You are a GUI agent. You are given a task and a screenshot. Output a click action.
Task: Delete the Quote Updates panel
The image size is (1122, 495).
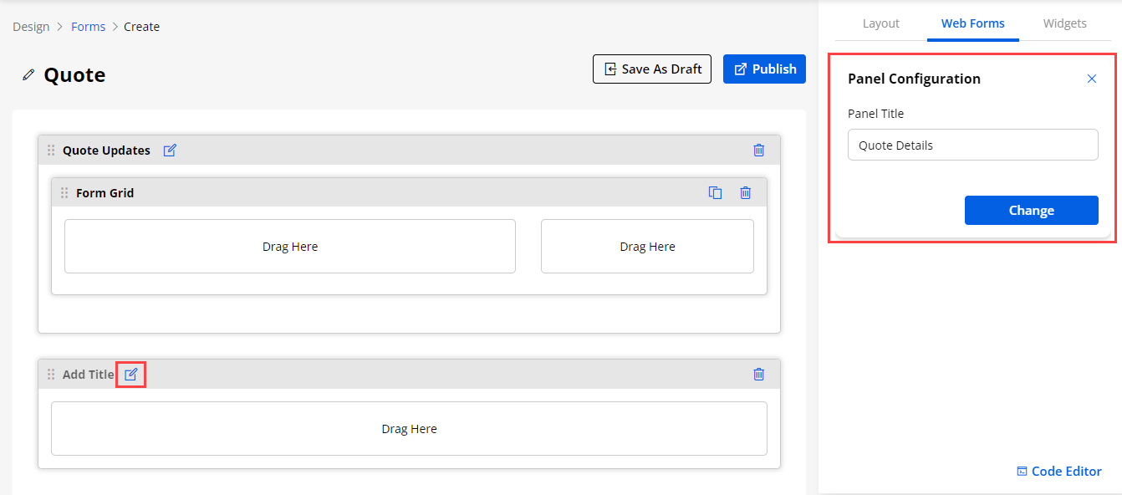pyautogui.click(x=758, y=151)
